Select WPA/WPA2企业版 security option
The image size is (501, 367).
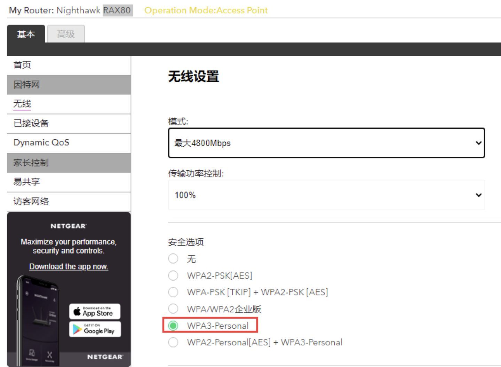[x=173, y=309]
